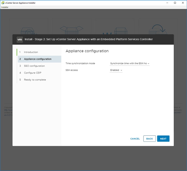Click the NEXT button
Screen dimensions: 187x171
coord(163,139)
